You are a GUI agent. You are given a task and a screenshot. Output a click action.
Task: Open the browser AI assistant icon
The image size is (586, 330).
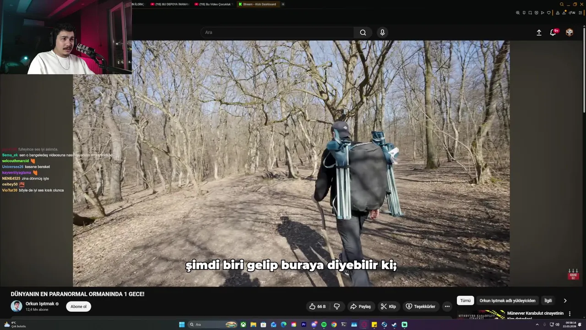coord(572,12)
